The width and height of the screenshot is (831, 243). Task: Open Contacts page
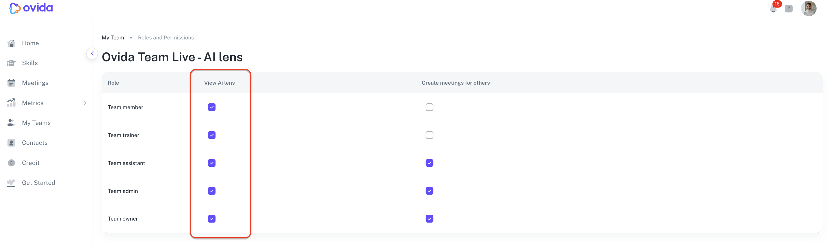pyautogui.click(x=35, y=143)
